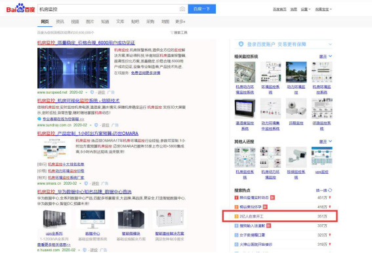Click rank 1 badge in 搜索热点 list
This screenshot has height=253, width=372.
(236, 197)
